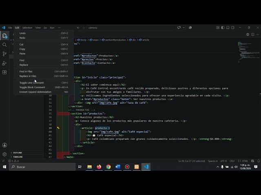Choose Find in Files menu entry
261x195 pixels.
point(44,71)
